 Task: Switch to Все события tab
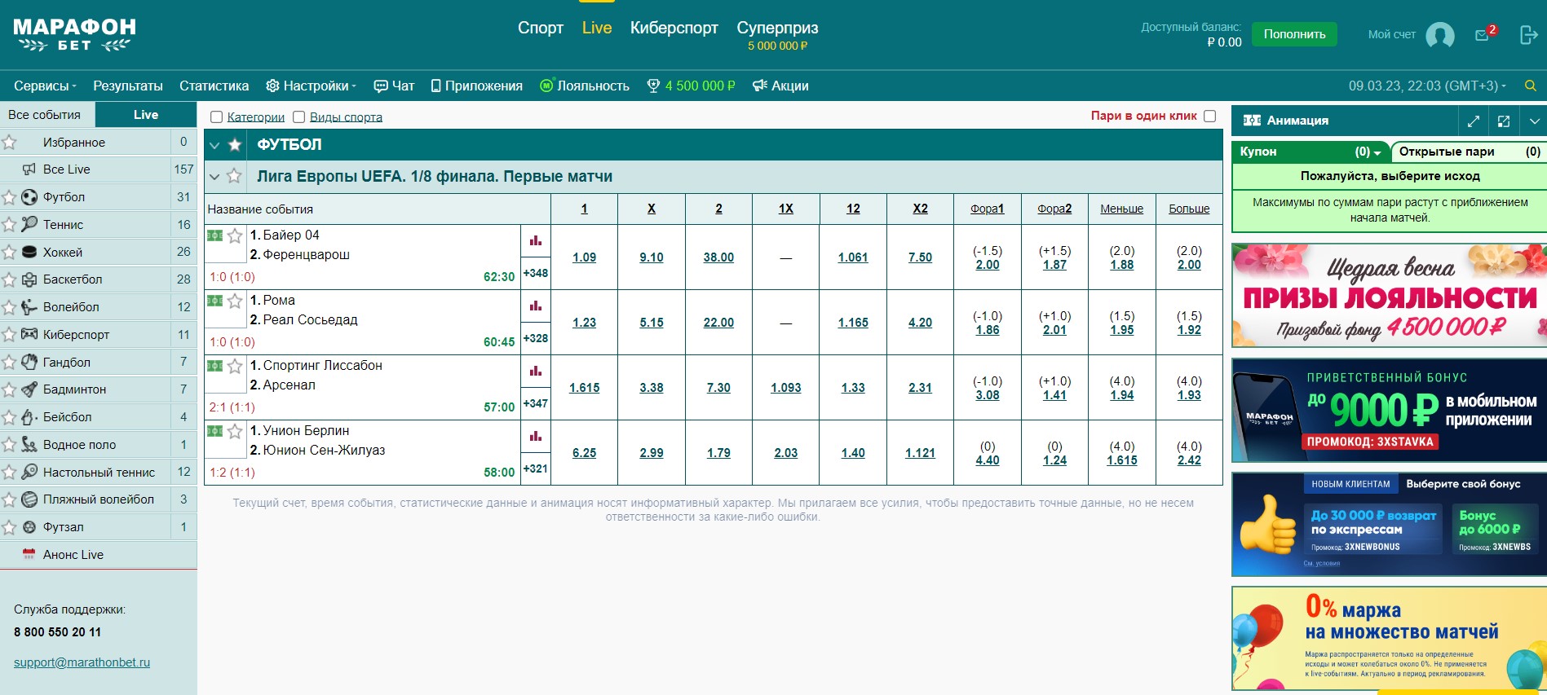[x=47, y=115]
